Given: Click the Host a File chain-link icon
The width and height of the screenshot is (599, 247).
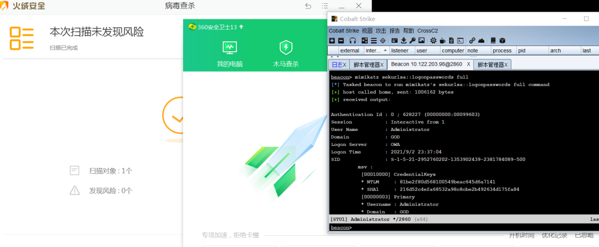Looking at the screenshot, I should (473, 40).
